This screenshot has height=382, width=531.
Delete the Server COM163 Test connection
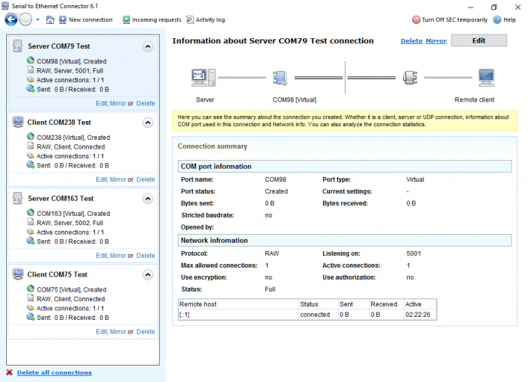(146, 256)
